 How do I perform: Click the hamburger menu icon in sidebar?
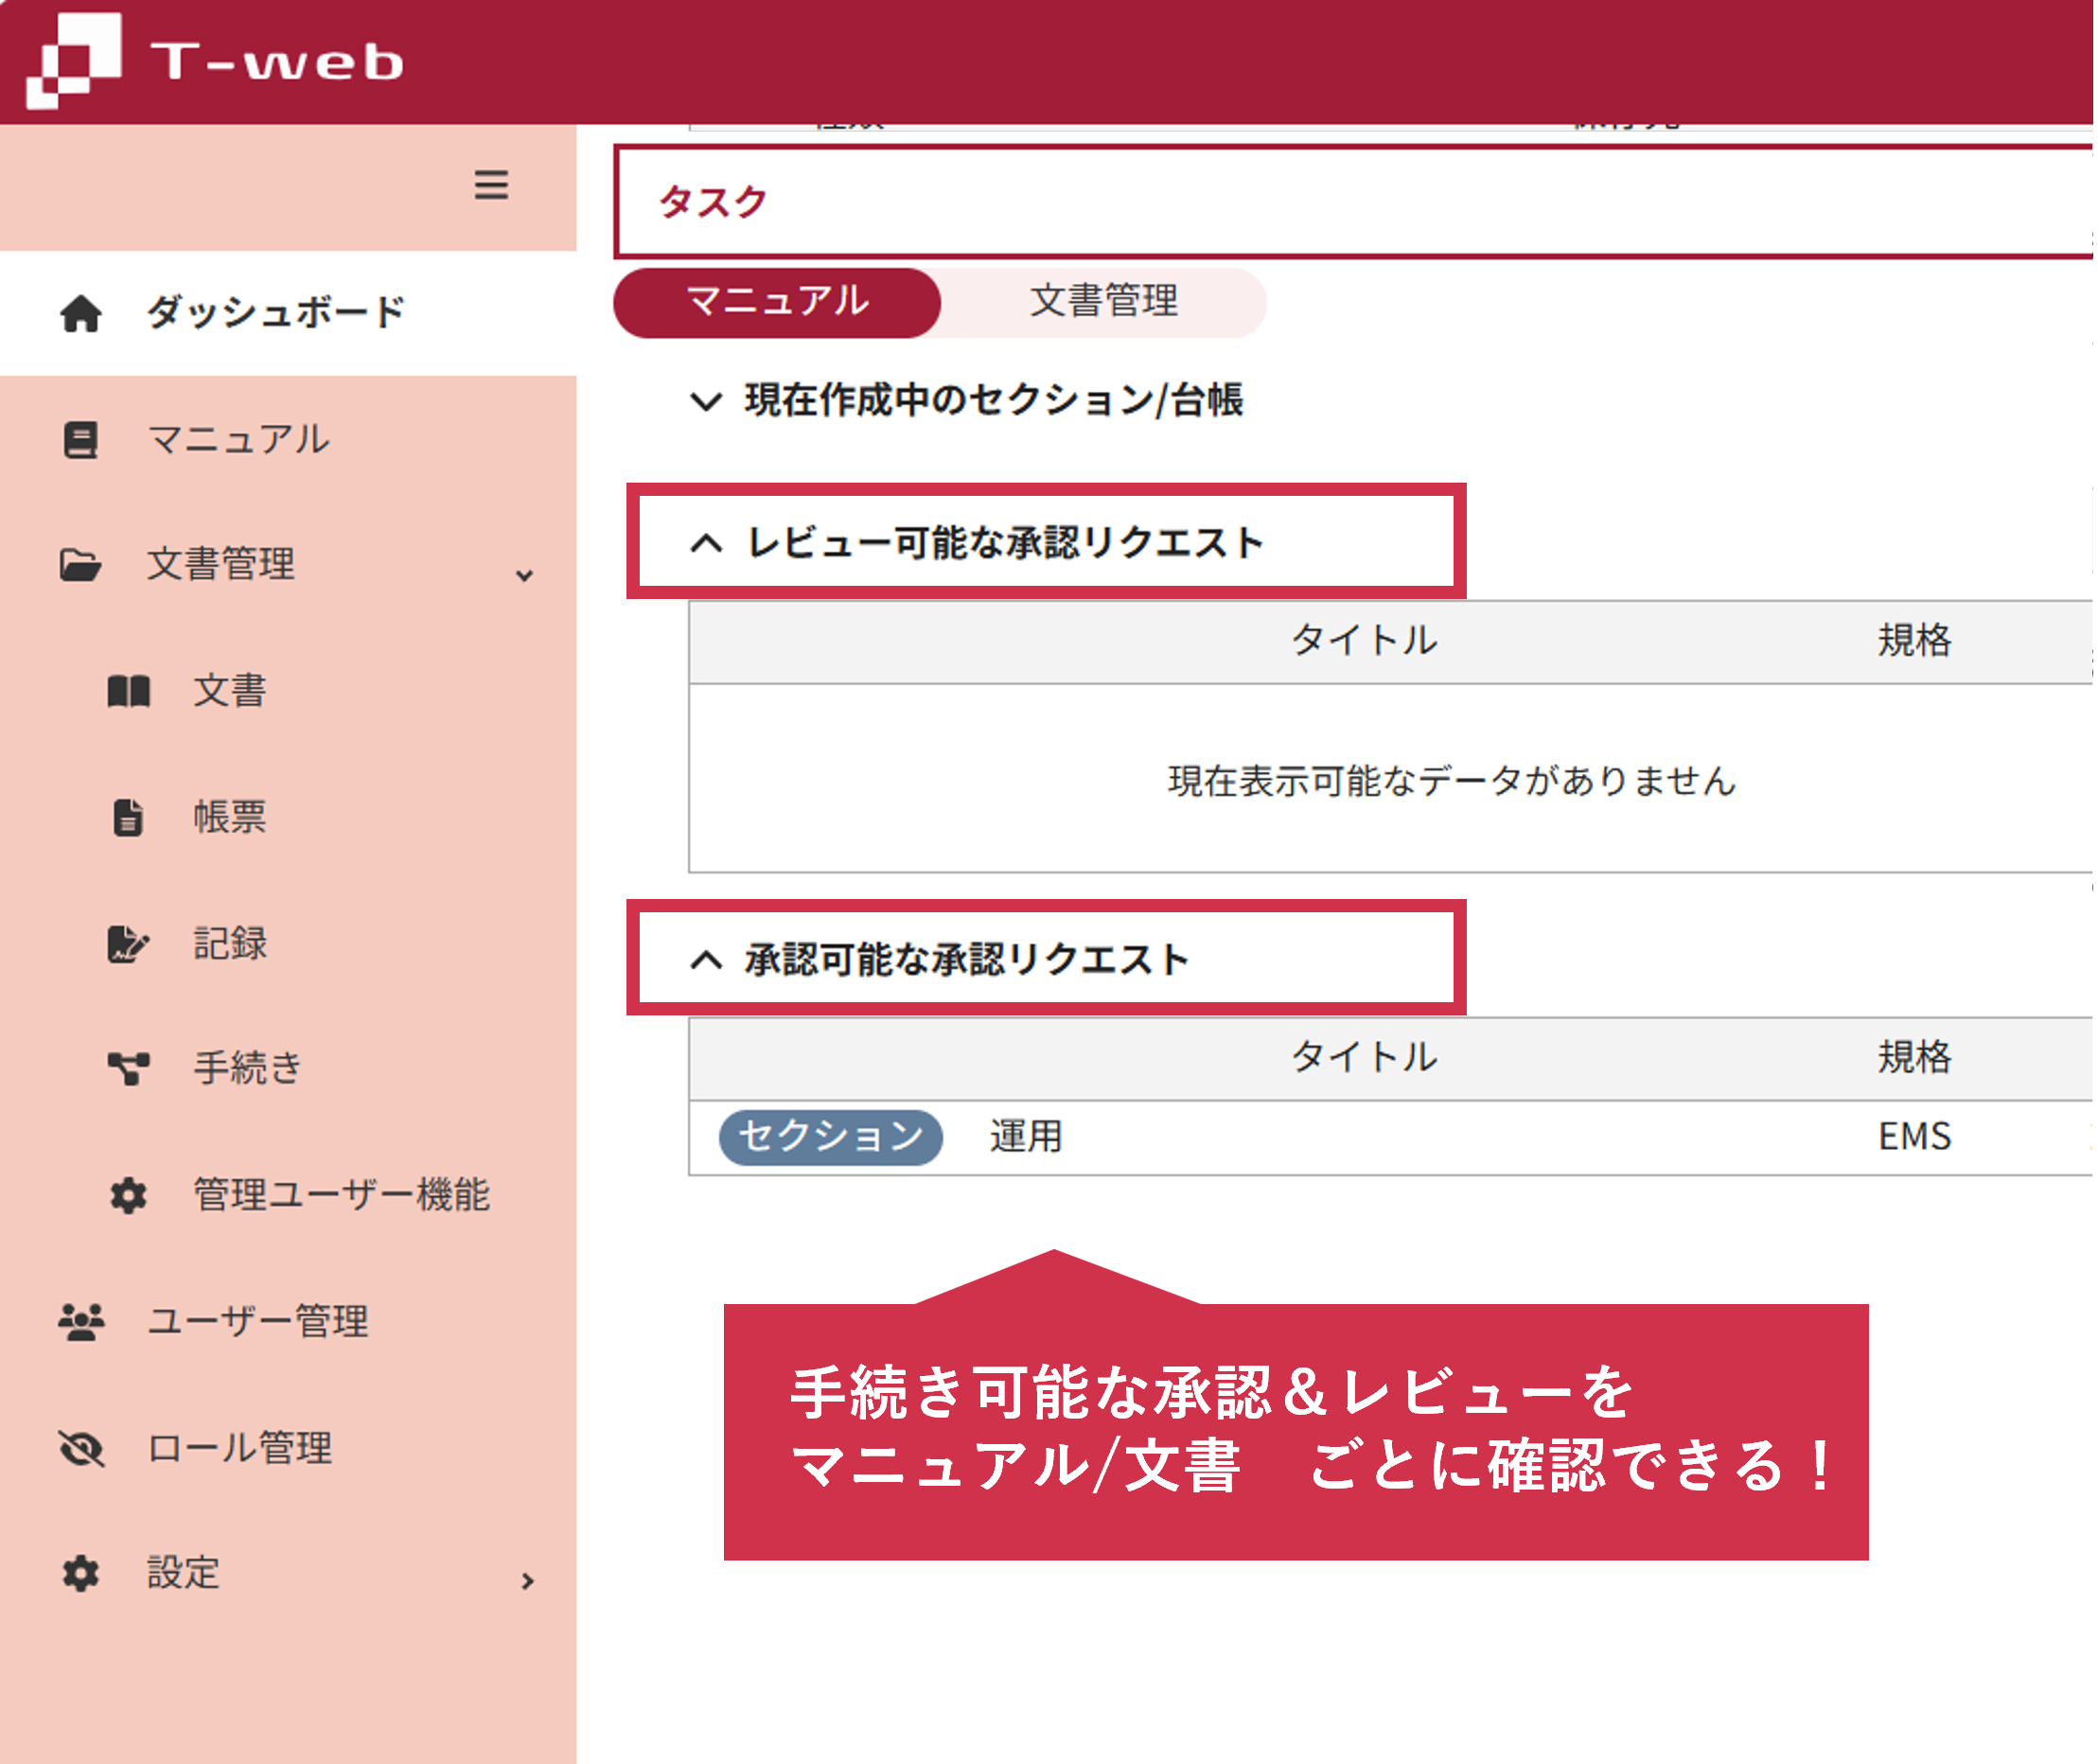(490, 185)
